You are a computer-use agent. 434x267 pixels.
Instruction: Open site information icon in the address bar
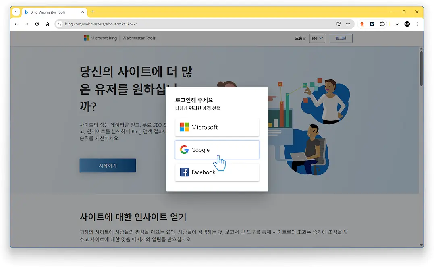60,24
